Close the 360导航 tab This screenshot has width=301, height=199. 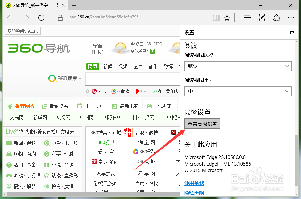click(63, 5)
